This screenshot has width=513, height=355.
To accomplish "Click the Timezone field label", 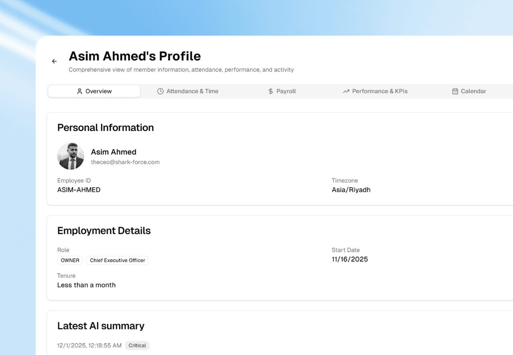I will pyautogui.click(x=345, y=181).
